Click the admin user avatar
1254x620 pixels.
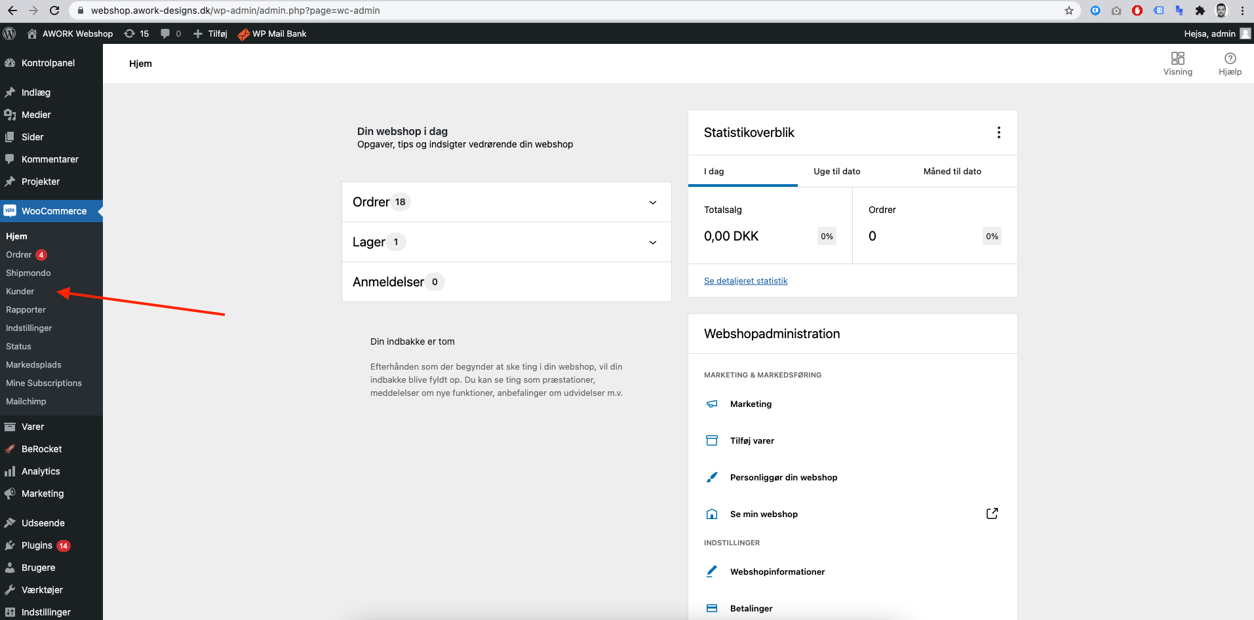pyautogui.click(x=1245, y=33)
